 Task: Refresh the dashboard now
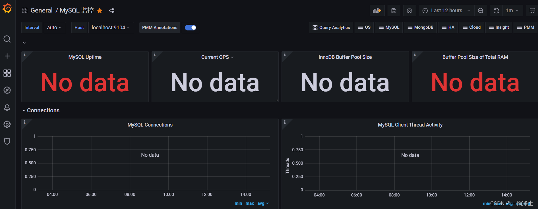496,11
